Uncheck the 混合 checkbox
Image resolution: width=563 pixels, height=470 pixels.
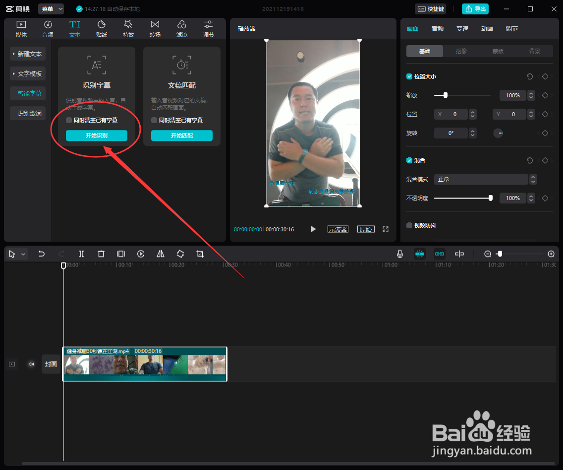point(409,160)
